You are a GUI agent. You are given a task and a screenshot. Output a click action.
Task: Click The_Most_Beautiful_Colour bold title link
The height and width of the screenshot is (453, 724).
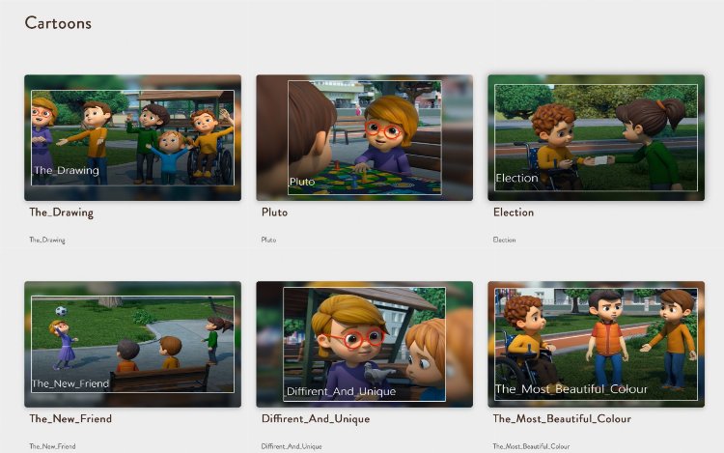(x=562, y=419)
